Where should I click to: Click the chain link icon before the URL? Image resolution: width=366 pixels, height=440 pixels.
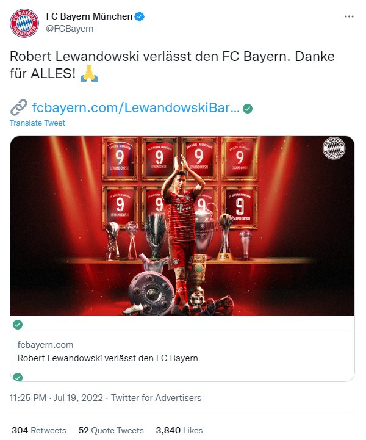pyautogui.click(x=18, y=107)
